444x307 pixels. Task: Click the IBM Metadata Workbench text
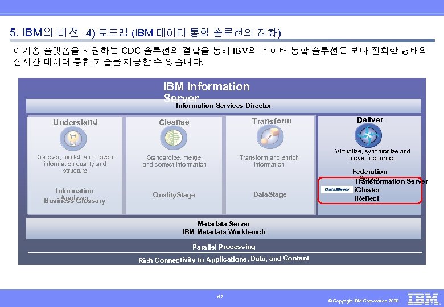[x=224, y=232]
